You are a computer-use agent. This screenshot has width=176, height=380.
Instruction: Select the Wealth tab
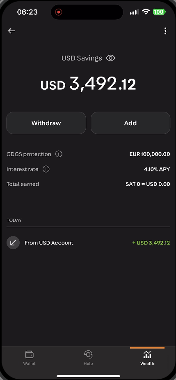pyautogui.click(x=147, y=358)
